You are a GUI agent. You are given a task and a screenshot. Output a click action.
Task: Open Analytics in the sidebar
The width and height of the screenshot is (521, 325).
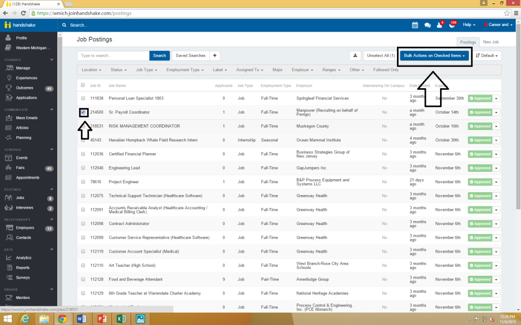24,258
